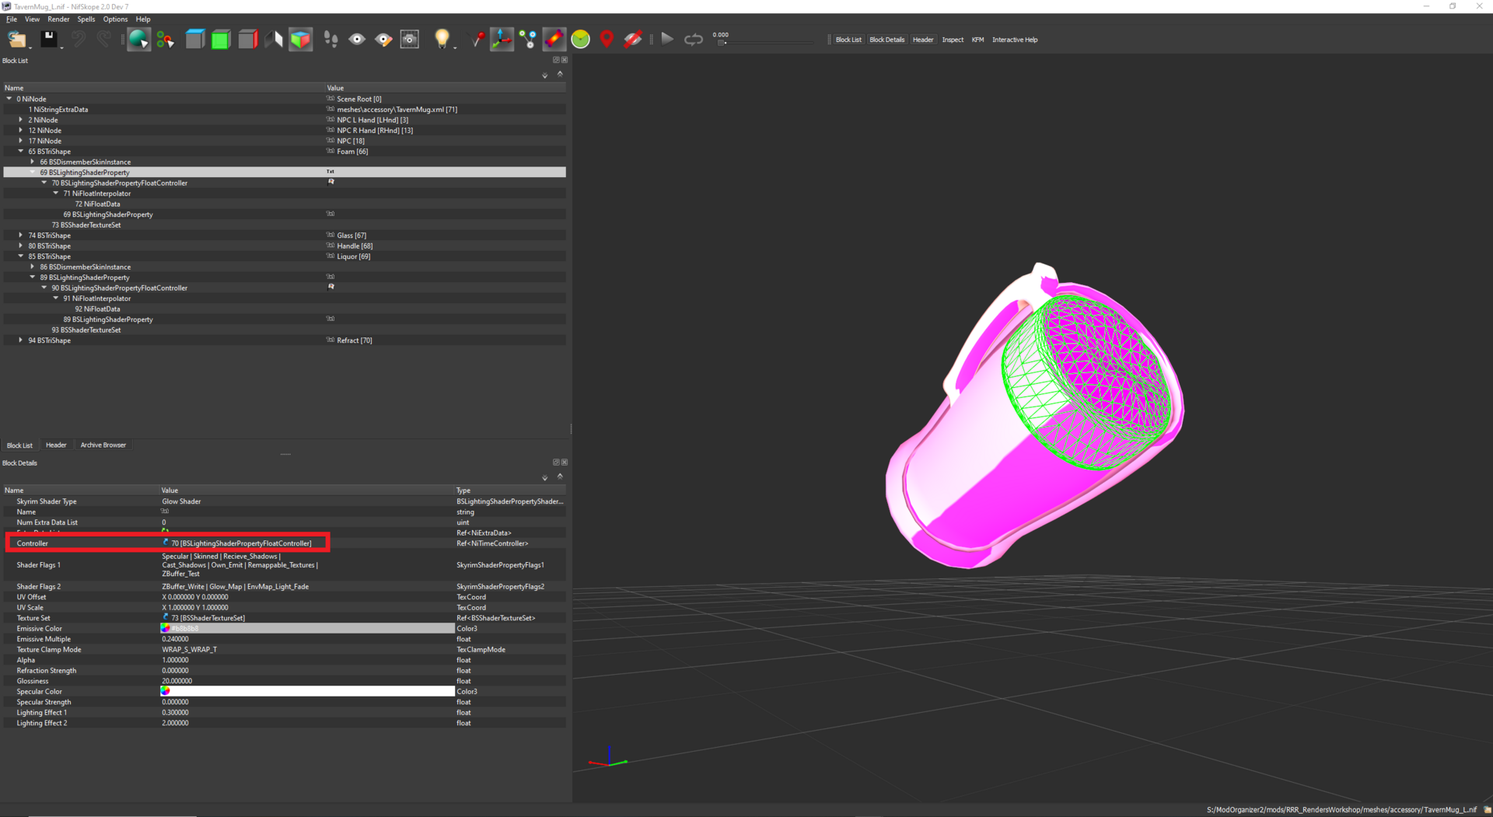Click Interactive Help toolbar button
This screenshot has width=1493, height=817.
pyautogui.click(x=1015, y=40)
